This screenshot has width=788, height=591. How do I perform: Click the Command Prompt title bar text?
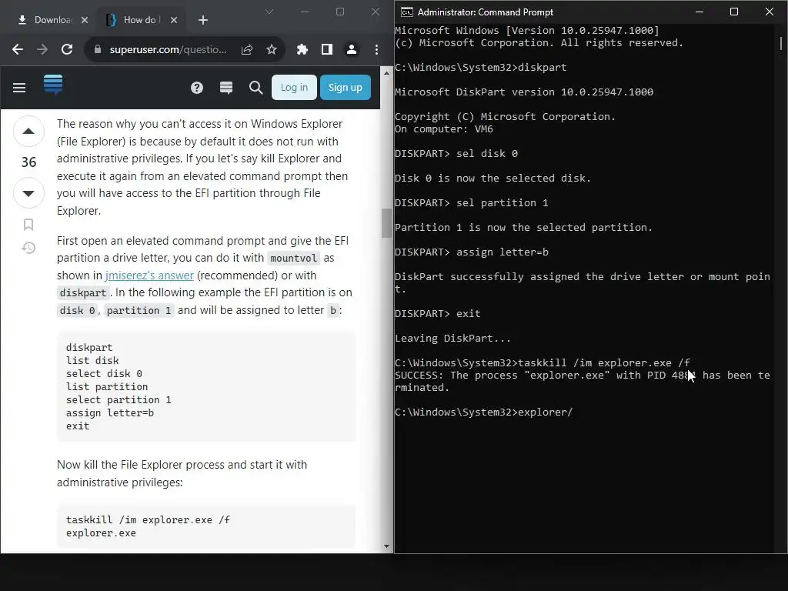[x=486, y=12]
